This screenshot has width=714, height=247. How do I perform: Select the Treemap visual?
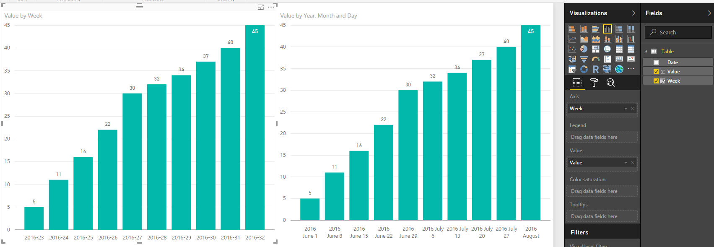(x=595, y=49)
